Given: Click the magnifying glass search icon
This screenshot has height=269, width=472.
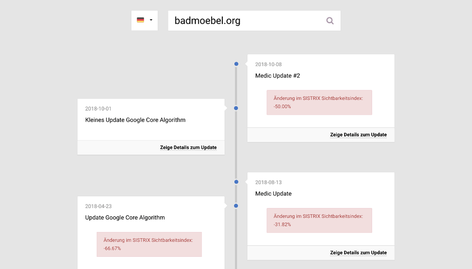Looking at the screenshot, I should point(330,20).
